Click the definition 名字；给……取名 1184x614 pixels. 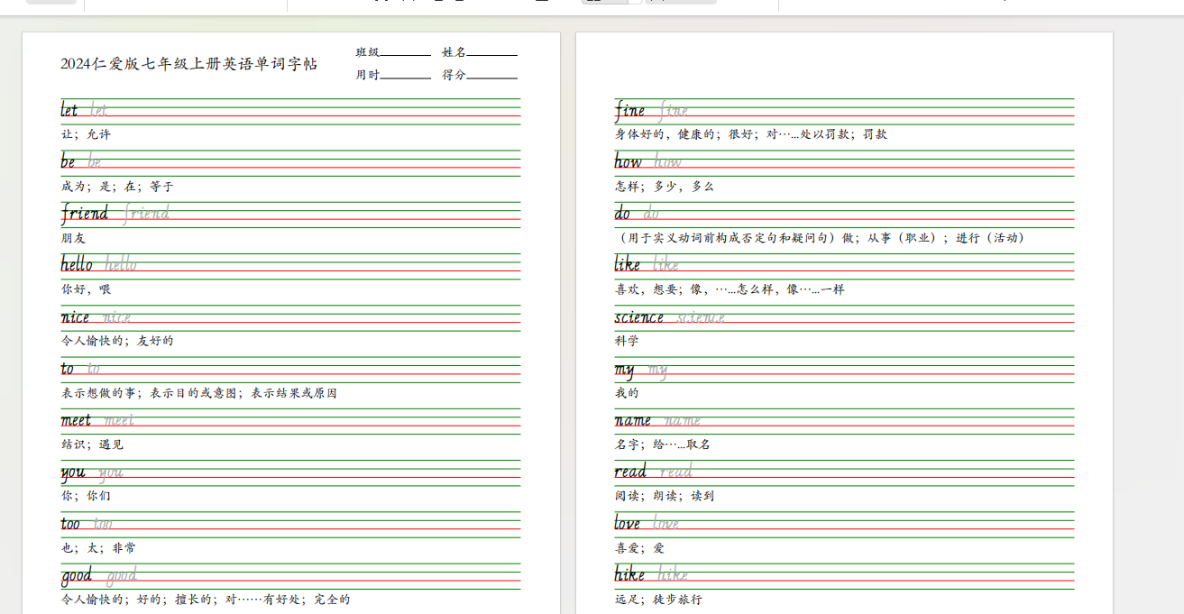663,444
